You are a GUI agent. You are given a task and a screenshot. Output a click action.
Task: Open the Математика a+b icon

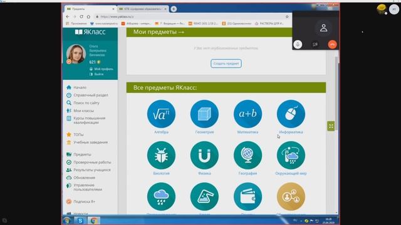[x=247, y=114]
